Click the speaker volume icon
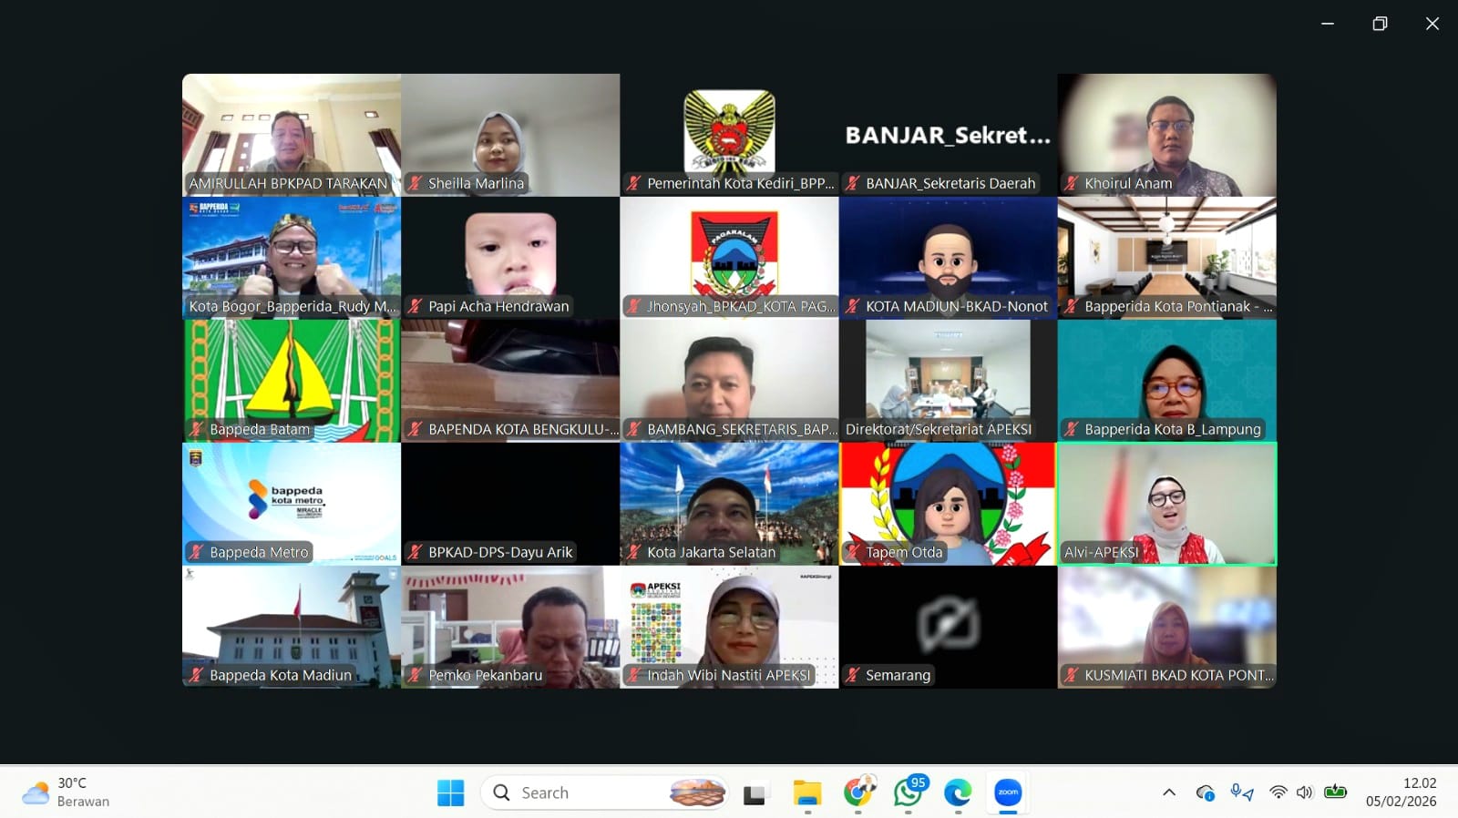The height and width of the screenshot is (818, 1458). [1305, 792]
